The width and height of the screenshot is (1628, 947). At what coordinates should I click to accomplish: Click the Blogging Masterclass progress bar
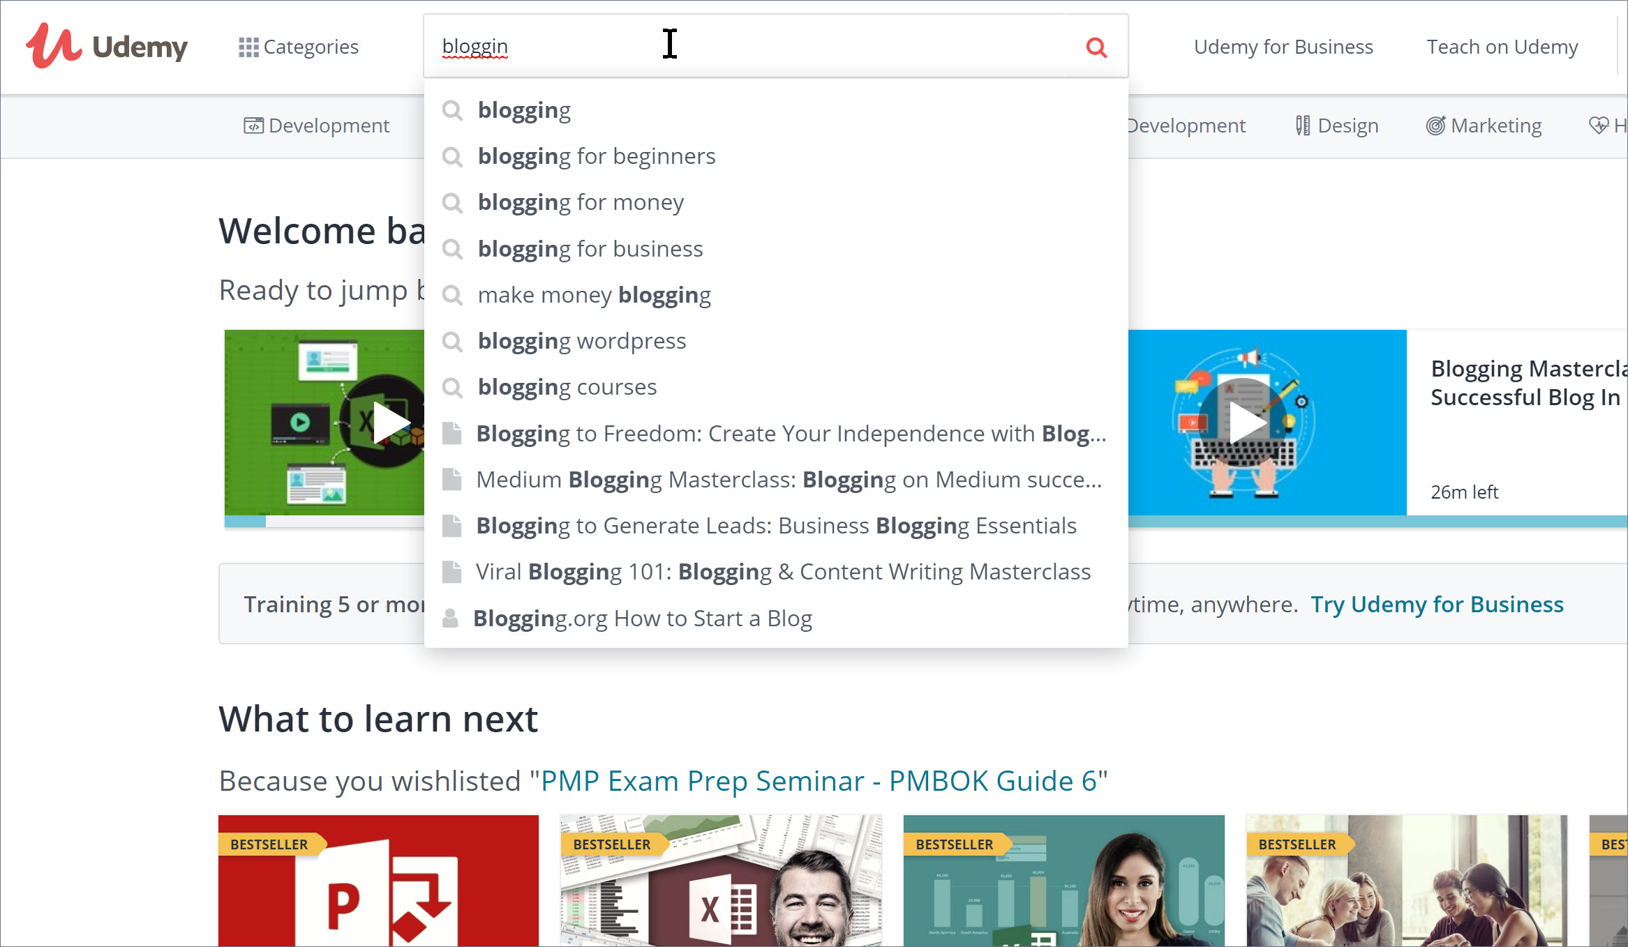tap(1377, 521)
